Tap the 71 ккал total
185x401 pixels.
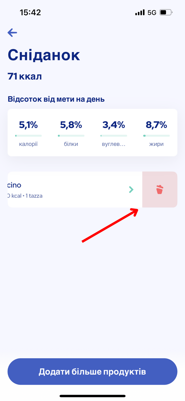[25, 76]
